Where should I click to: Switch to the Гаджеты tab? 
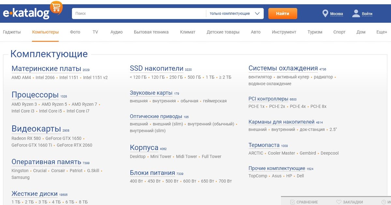pos(12,32)
